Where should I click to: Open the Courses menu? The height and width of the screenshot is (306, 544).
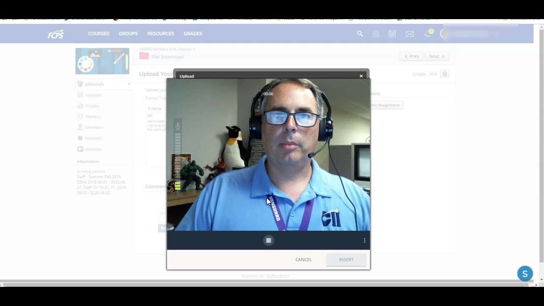click(99, 34)
